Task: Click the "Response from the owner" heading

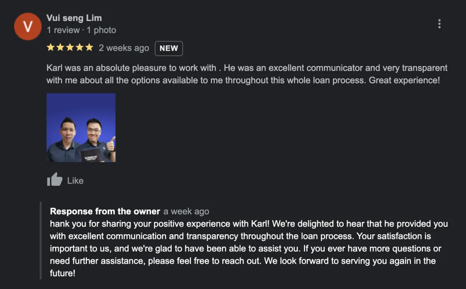Action: (105, 211)
